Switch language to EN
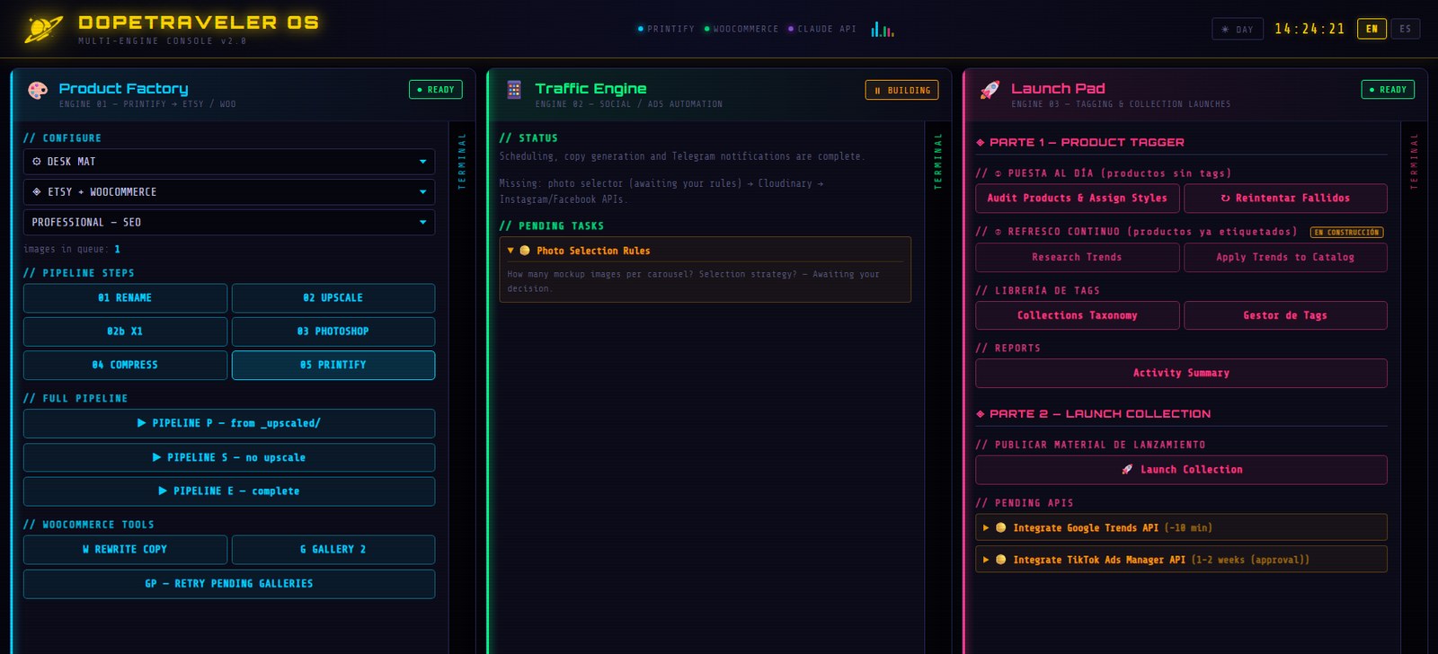The width and height of the screenshot is (1438, 654). (x=1371, y=29)
